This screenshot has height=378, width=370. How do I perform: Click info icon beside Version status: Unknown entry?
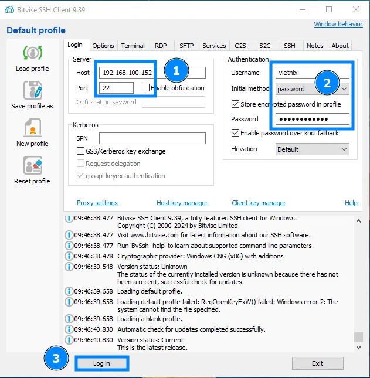click(x=69, y=267)
